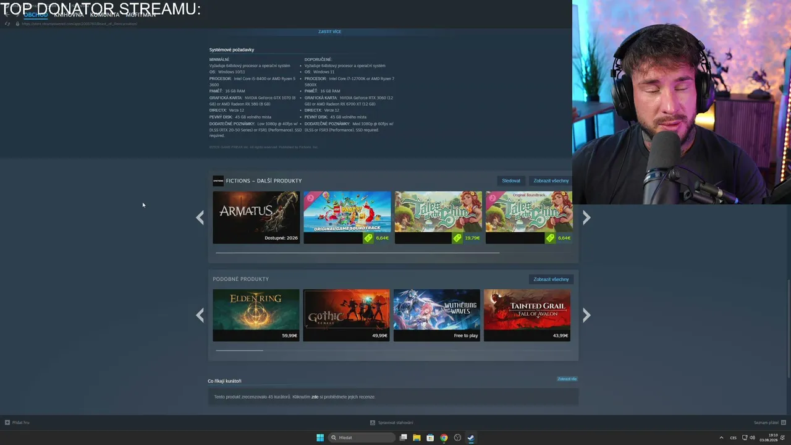Click Přidat hru at bottom left
This screenshot has height=445, width=791.
tap(17, 423)
